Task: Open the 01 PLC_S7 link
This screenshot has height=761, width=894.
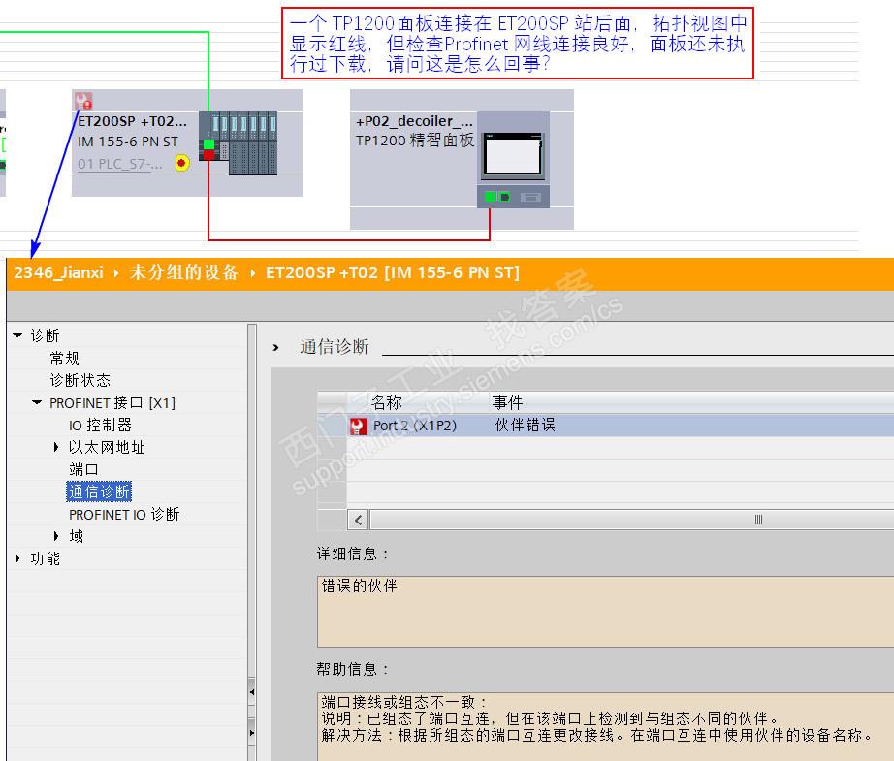Action: click(x=120, y=164)
